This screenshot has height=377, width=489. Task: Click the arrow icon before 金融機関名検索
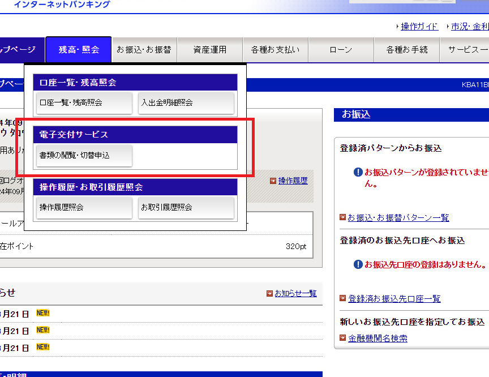coord(342,338)
